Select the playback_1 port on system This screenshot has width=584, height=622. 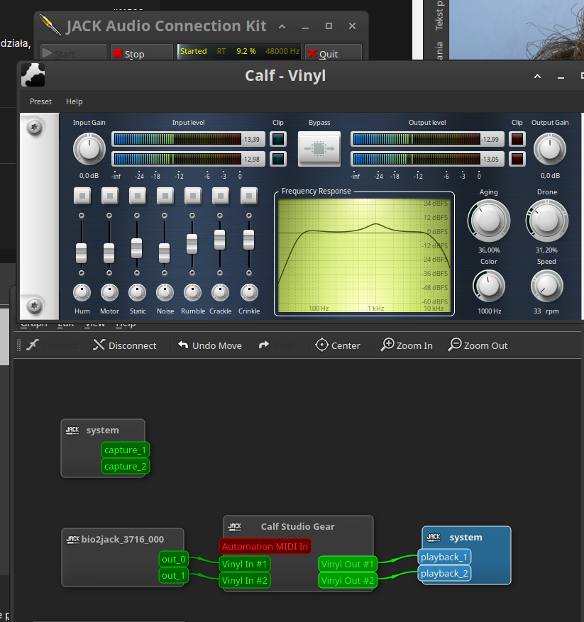tap(445, 557)
